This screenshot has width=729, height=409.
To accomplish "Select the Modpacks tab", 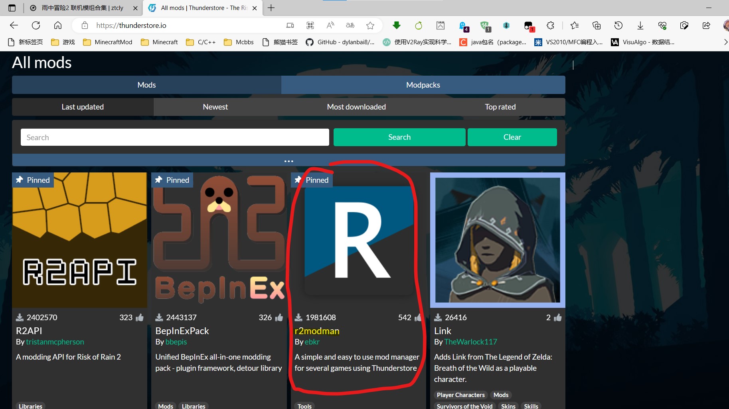I will (423, 85).
